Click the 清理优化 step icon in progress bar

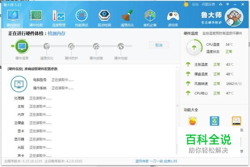[47, 46]
